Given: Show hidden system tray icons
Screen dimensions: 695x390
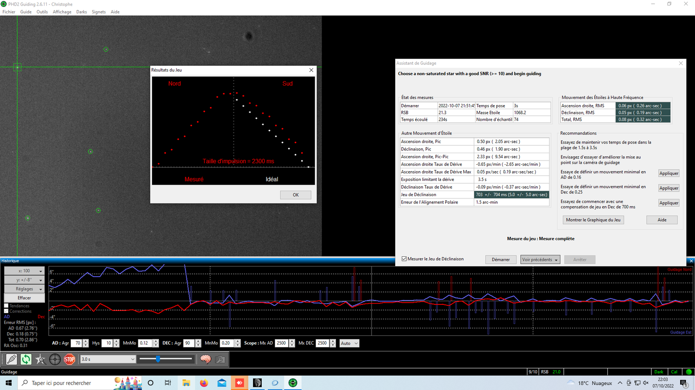Looking at the screenshot, I should tap(620, 383).
